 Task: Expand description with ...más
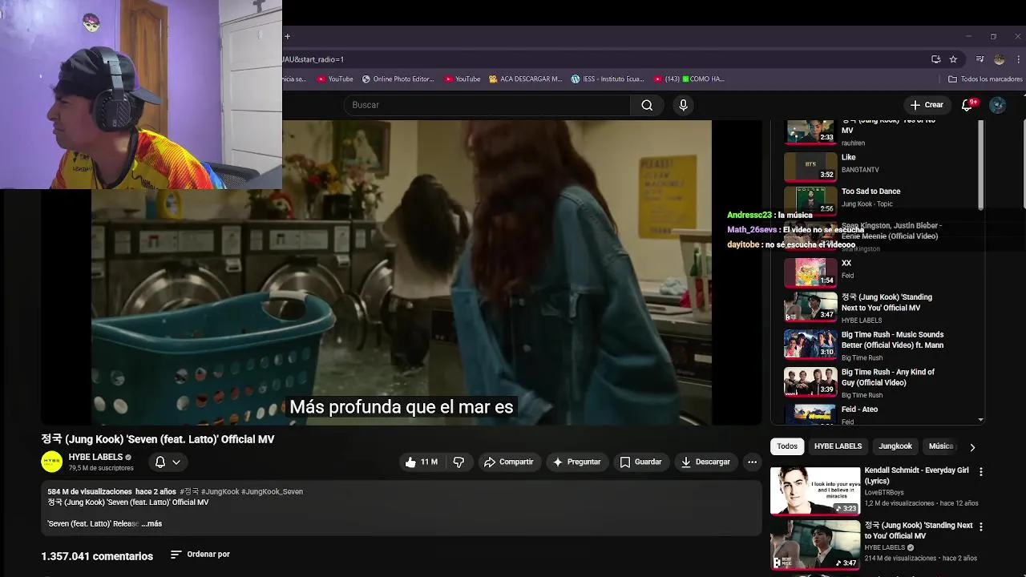point(151,523)
